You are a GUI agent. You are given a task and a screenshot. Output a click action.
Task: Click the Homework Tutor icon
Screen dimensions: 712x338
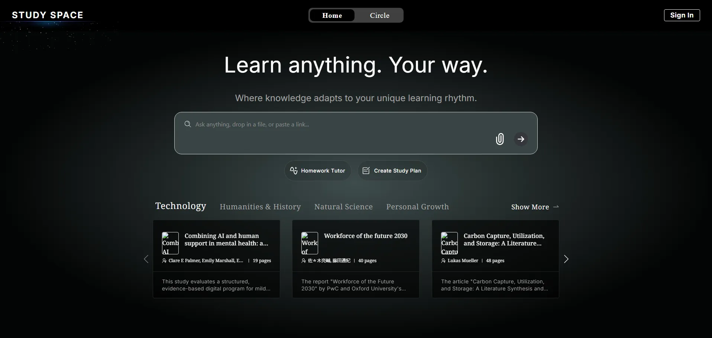[x=294, y=170]
